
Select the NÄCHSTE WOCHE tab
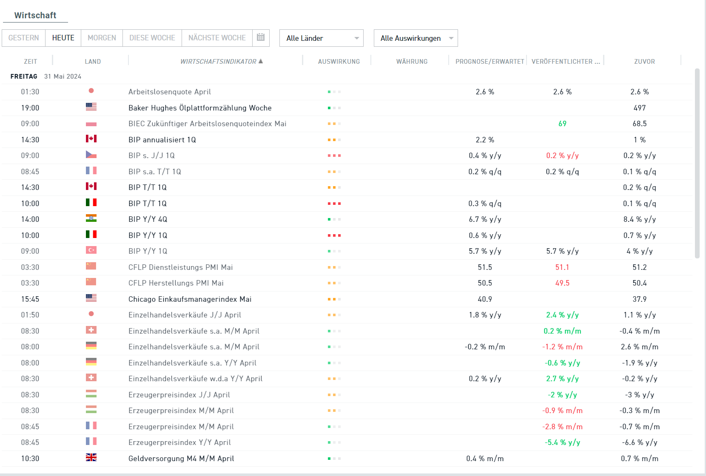pyautogui.click(x=217, y=38)
